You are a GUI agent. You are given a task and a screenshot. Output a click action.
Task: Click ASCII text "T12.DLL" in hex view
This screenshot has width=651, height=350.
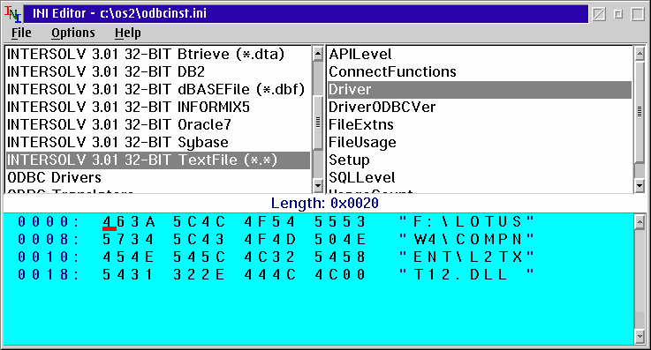coord(466,274)
